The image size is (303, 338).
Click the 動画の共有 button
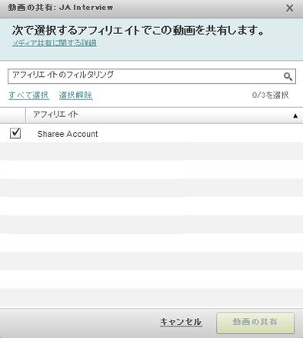pyautogui.click(x=255, y=323)
